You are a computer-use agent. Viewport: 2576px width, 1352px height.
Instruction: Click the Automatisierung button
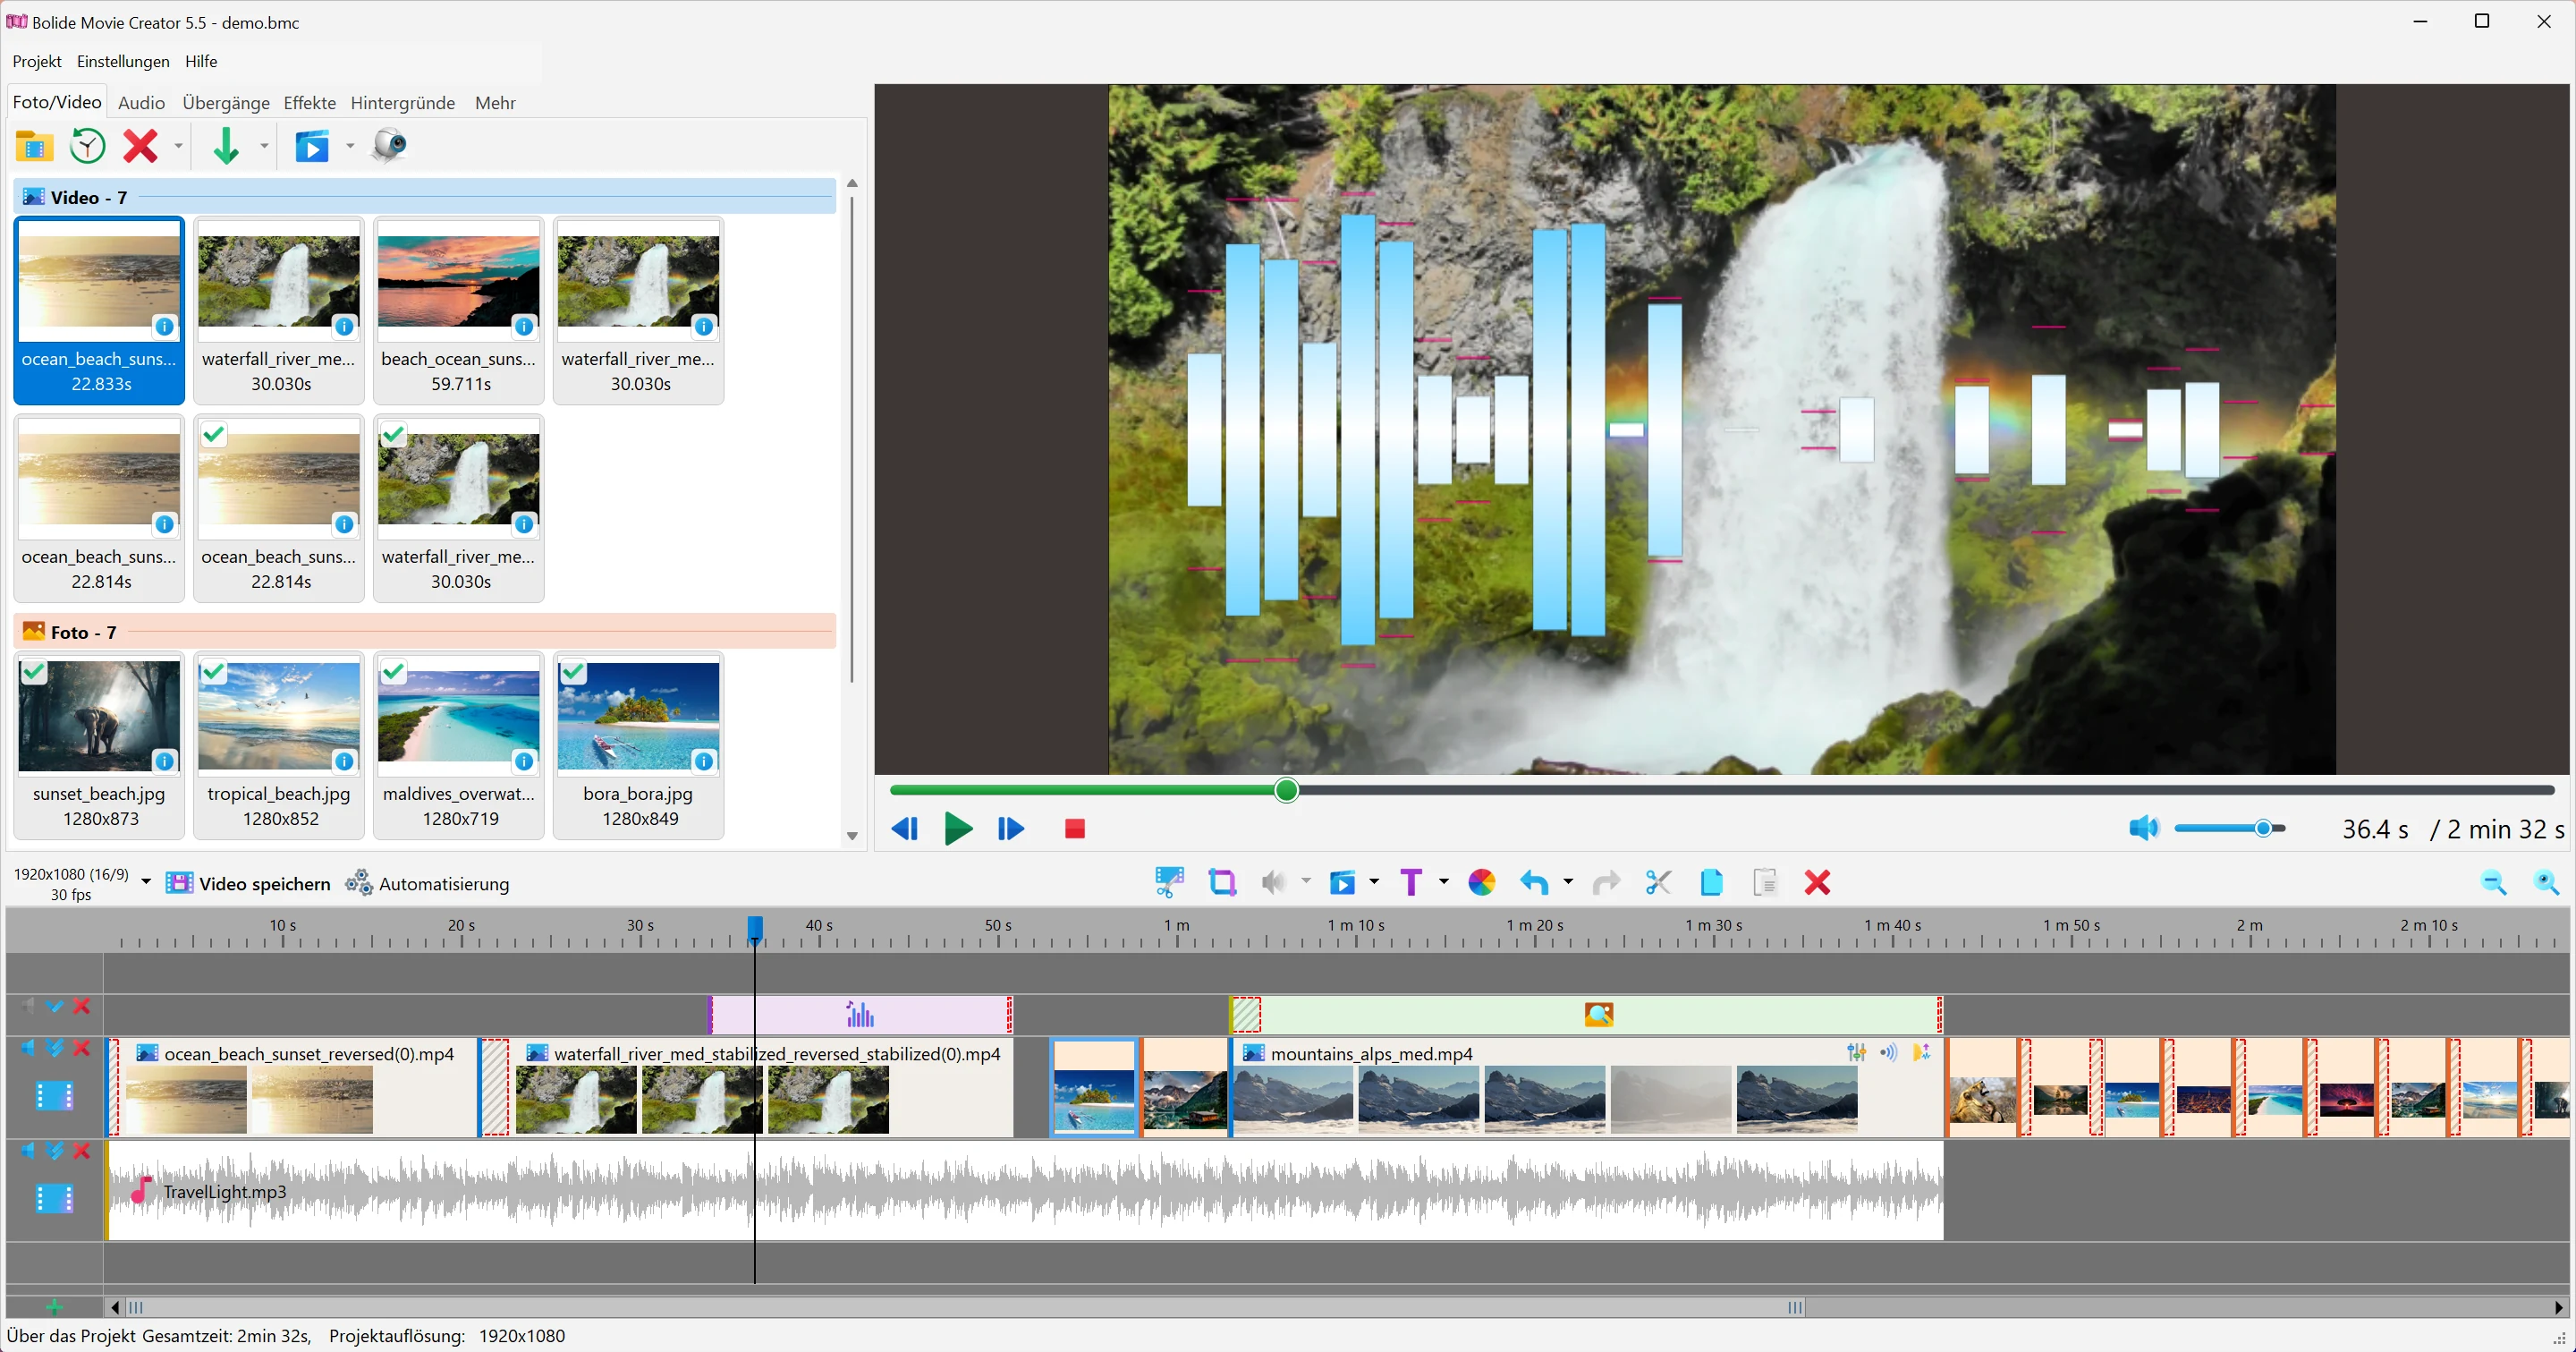pyautogui.click(x=427, y=884)
